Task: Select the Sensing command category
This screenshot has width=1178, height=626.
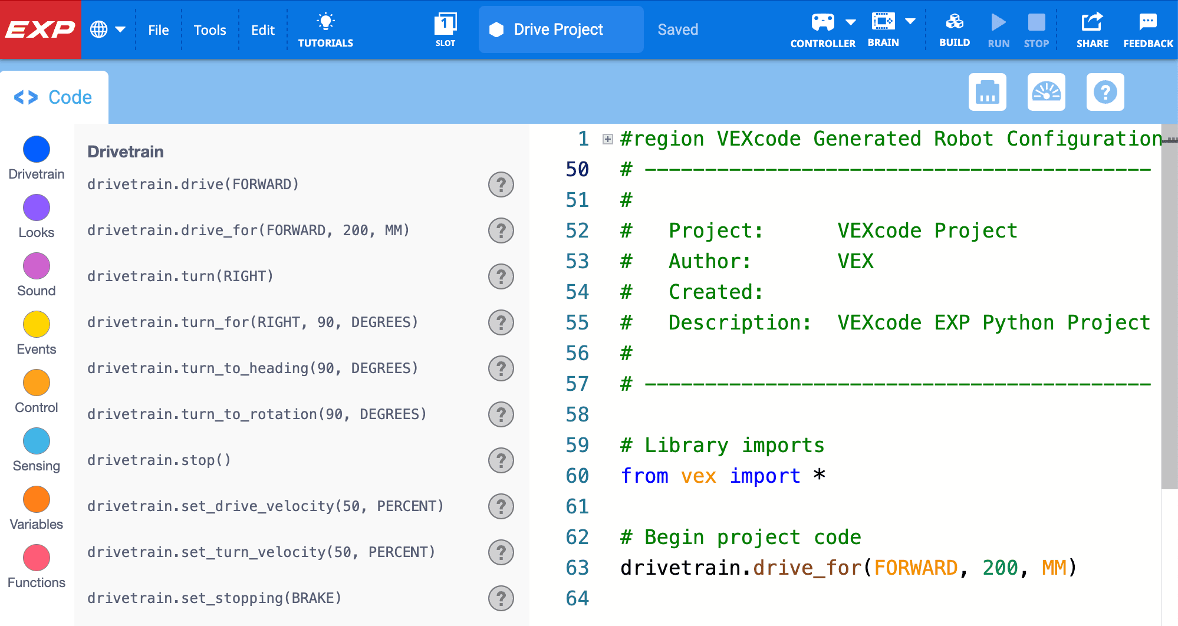Action: [x=37, y=441]
